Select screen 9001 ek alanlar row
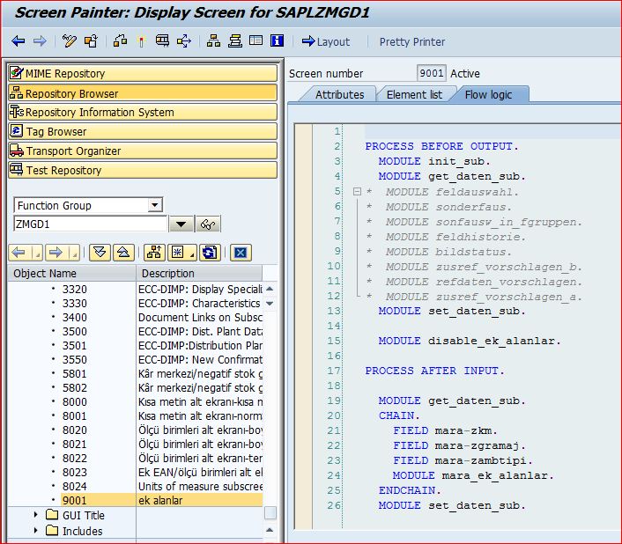This screenshot has width=622, height=544. pos(135,500)
